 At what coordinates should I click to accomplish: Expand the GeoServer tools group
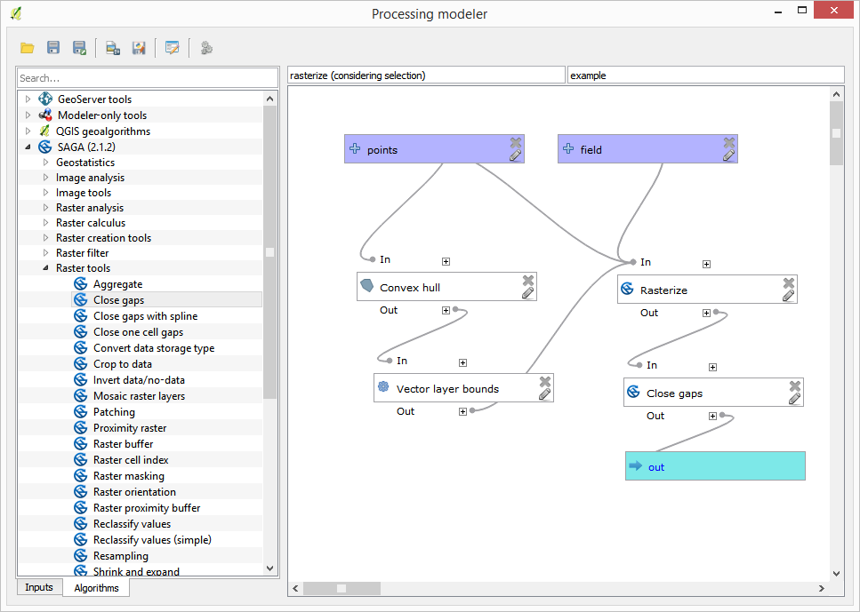(28, 99)
